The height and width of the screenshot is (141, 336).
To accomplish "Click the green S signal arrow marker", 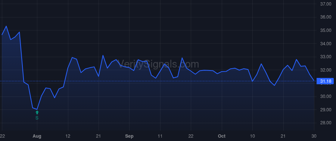I will [37, 112].
